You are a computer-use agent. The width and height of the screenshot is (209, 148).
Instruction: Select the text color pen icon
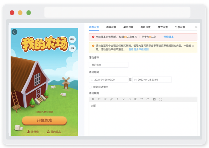[x=105, y=99]
